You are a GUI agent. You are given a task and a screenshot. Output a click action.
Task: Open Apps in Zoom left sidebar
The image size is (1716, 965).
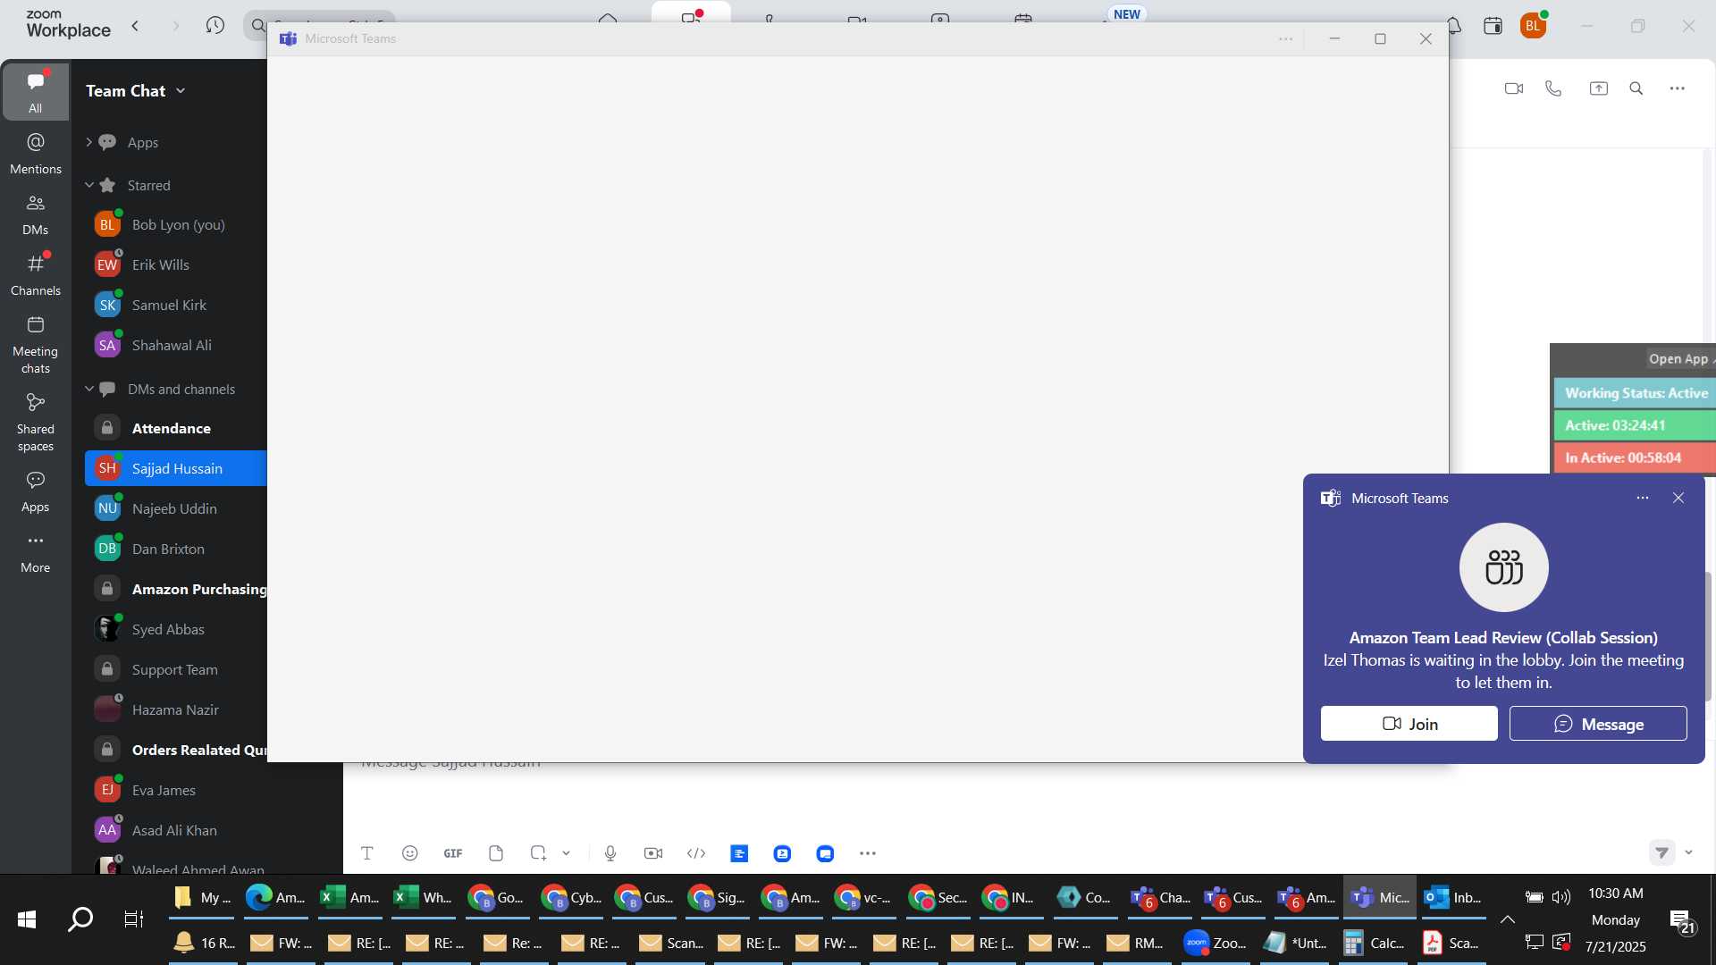tap(35, 491)
